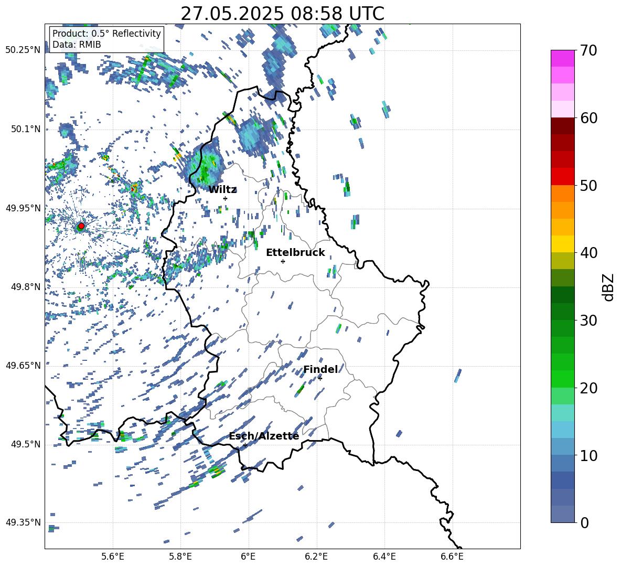Click the 50 colorbar tick label

coord(588,186)
